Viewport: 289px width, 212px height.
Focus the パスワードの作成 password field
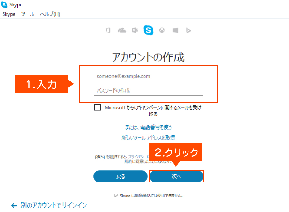click(x=148, y=90)
